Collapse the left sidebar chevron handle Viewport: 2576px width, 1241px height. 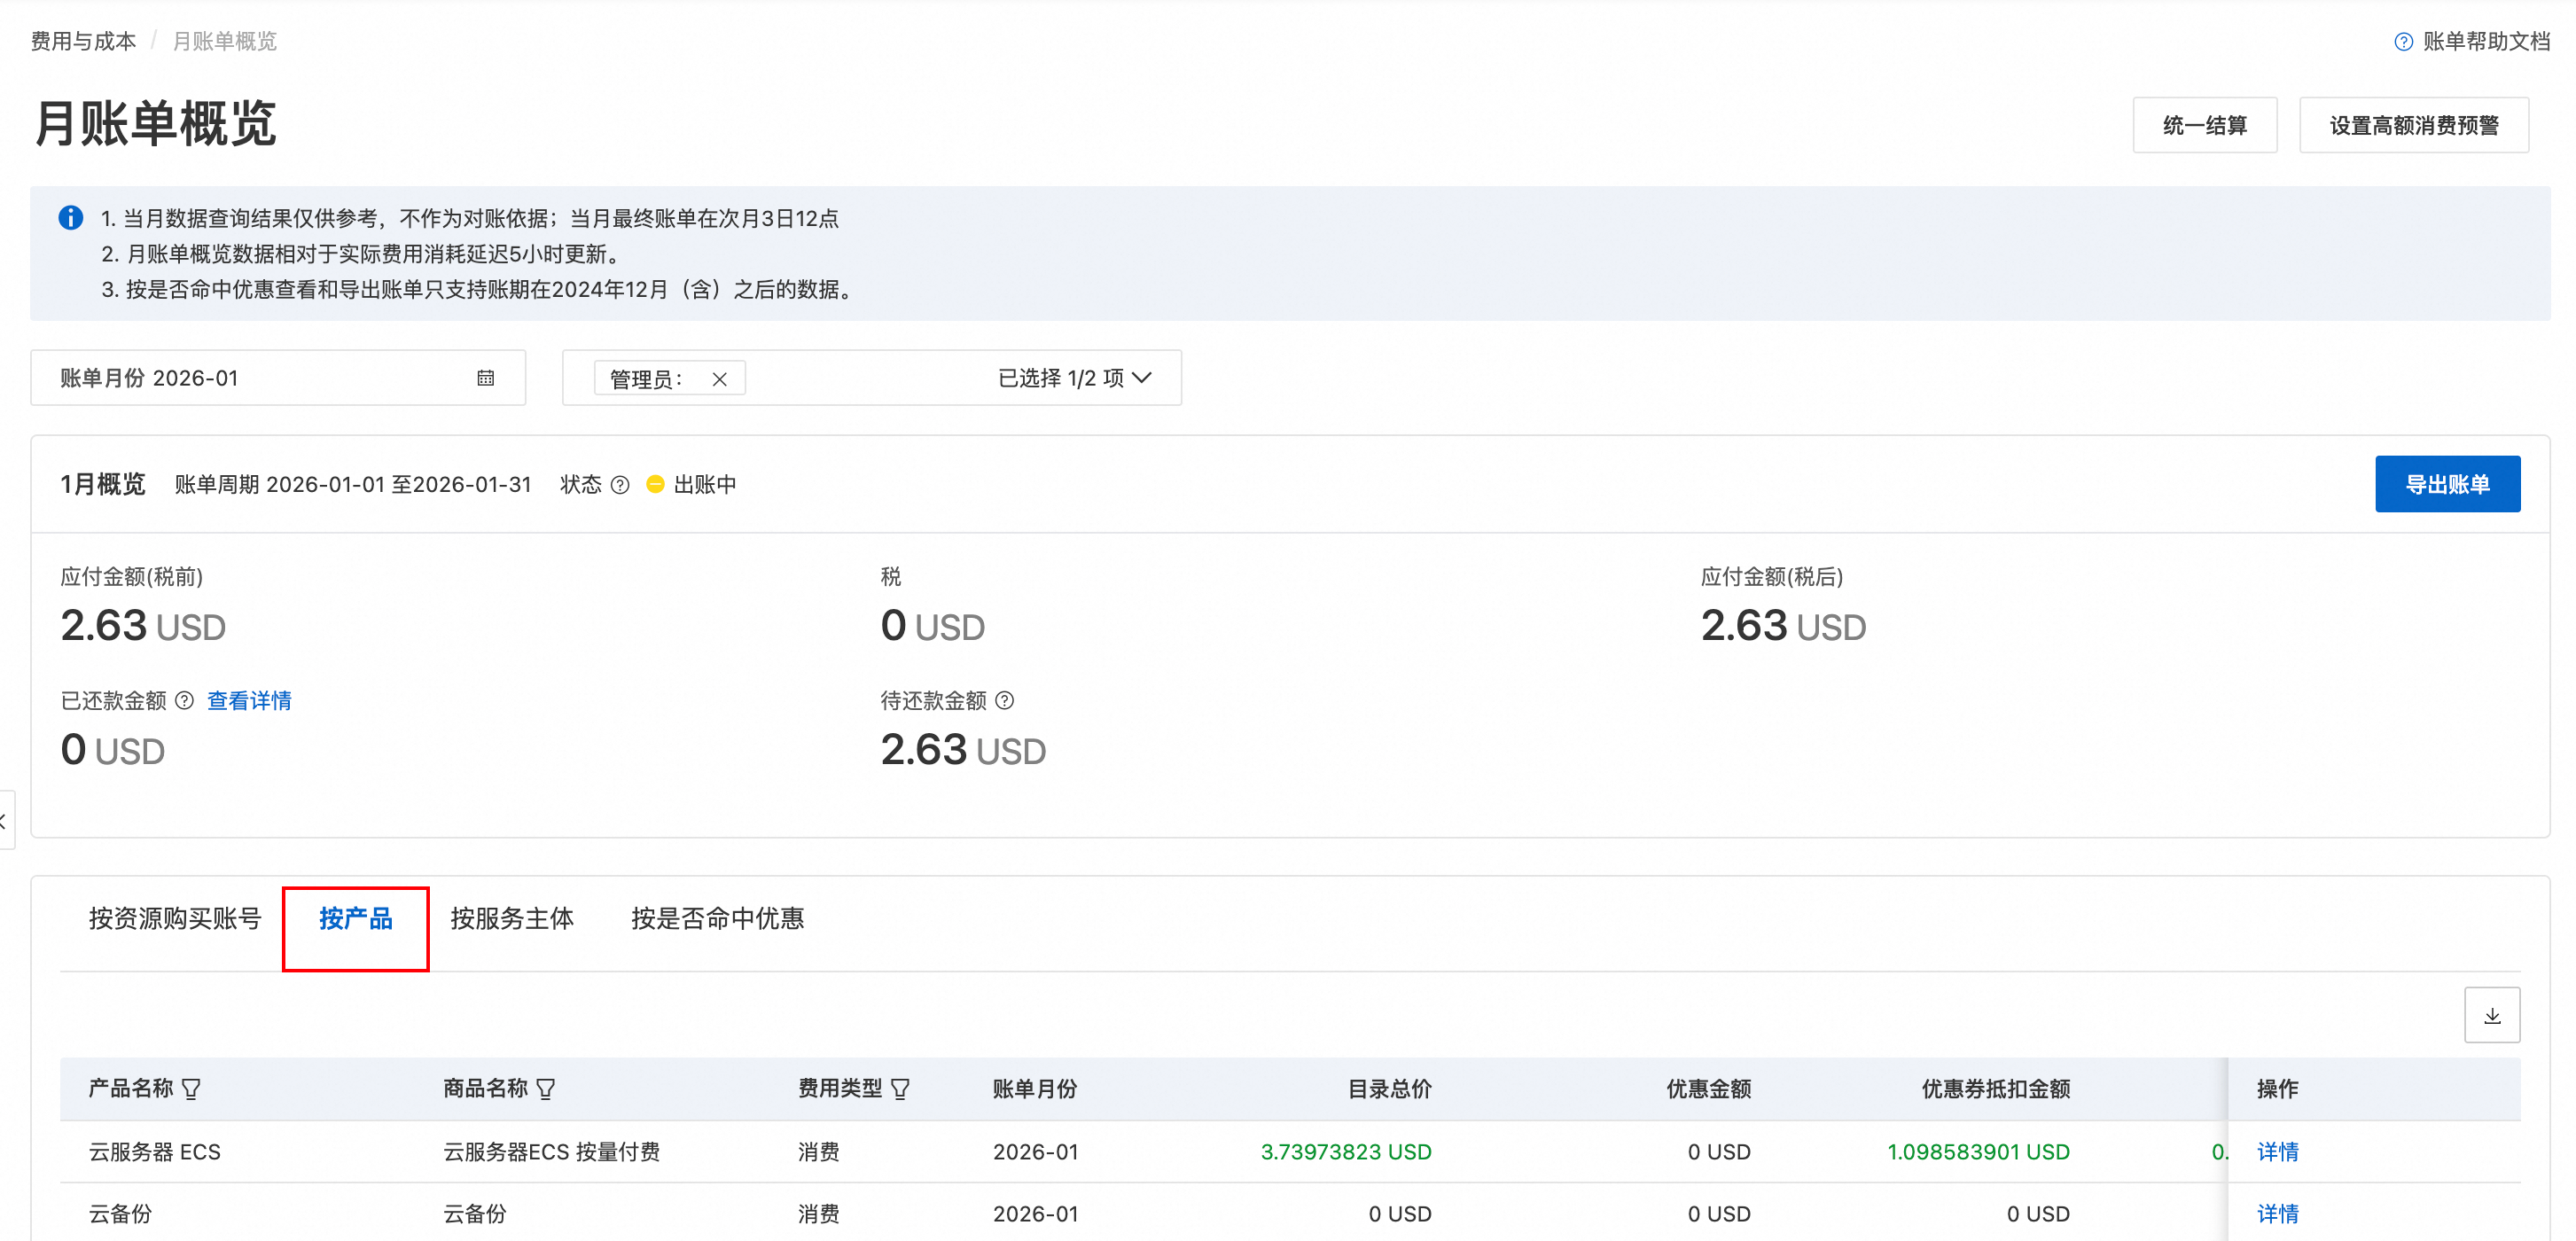click(5, 821)
